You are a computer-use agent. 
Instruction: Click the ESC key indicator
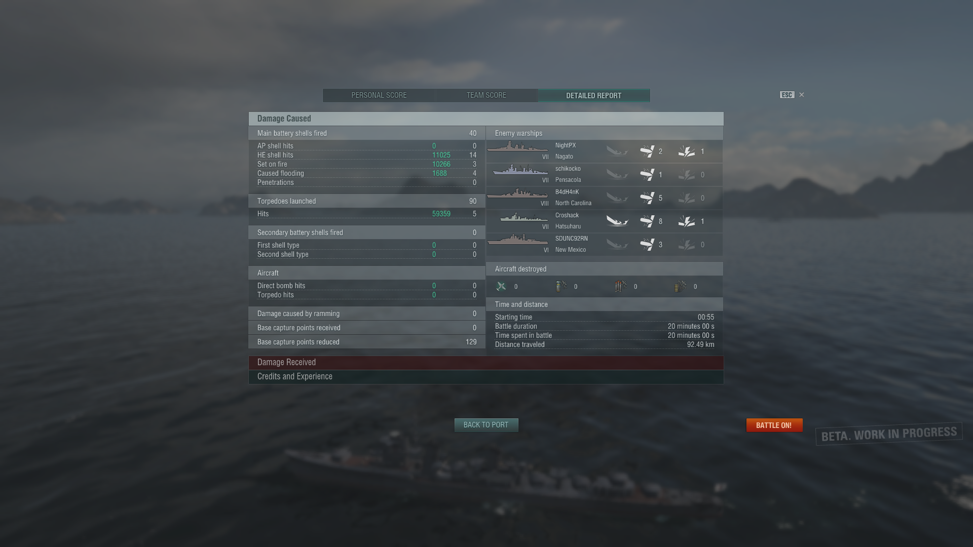pyautogui.click(x=787, y=95)
